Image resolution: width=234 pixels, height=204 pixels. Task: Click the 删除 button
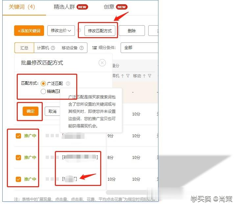[x=131, y=31]
